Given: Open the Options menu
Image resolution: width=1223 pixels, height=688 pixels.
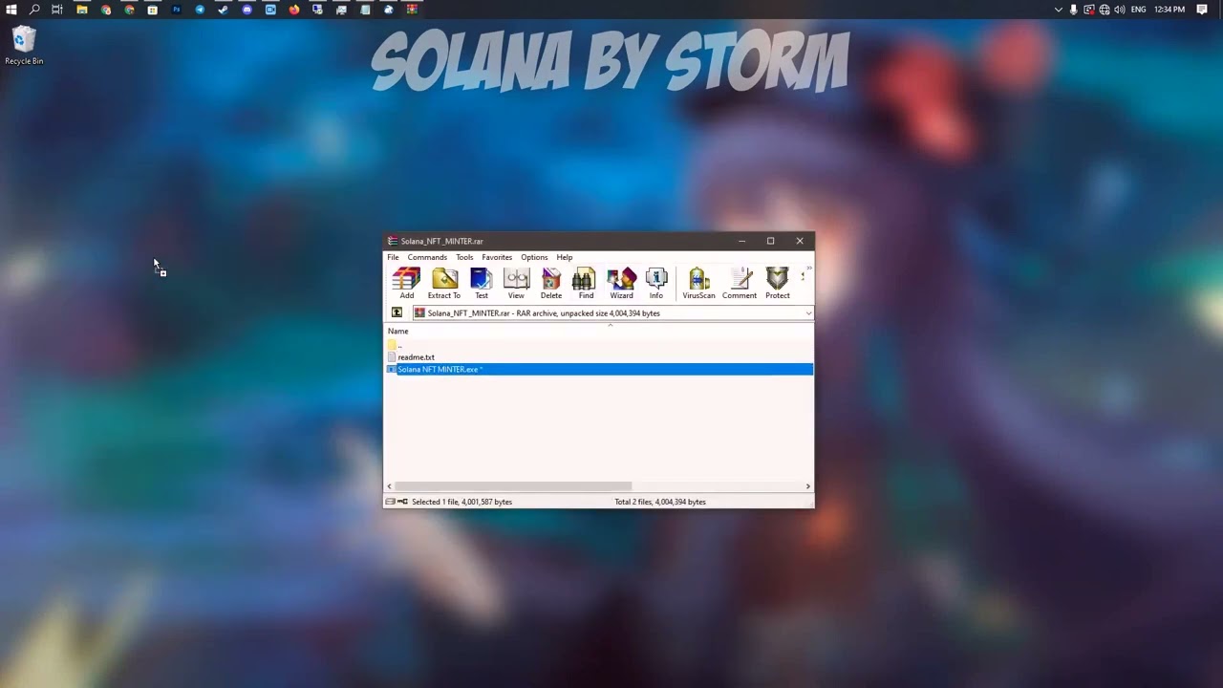Looking at the screenshot, I should pos(534,257).
